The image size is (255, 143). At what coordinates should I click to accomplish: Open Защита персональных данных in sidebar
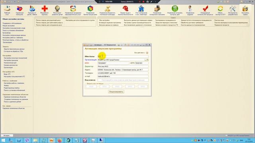tap(14, 49)
